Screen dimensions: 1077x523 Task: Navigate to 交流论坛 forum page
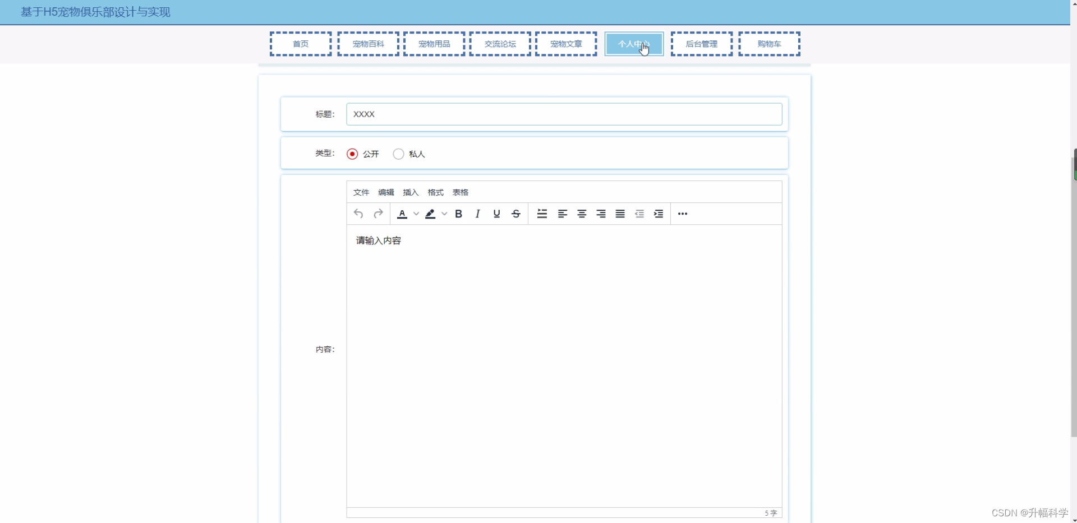click(x=499, y=44)
